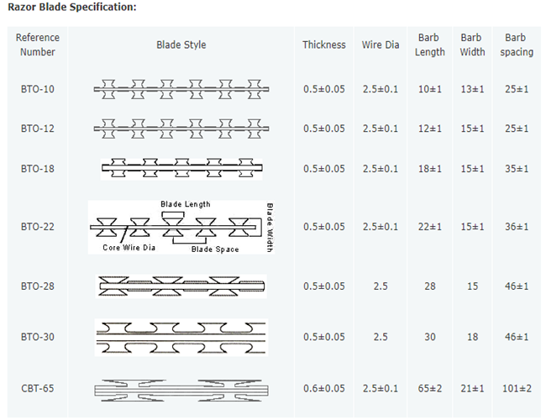Click the CBT-65 blade style diagram
The height and width of the screenshot is (420, 546).
point(181,389)
